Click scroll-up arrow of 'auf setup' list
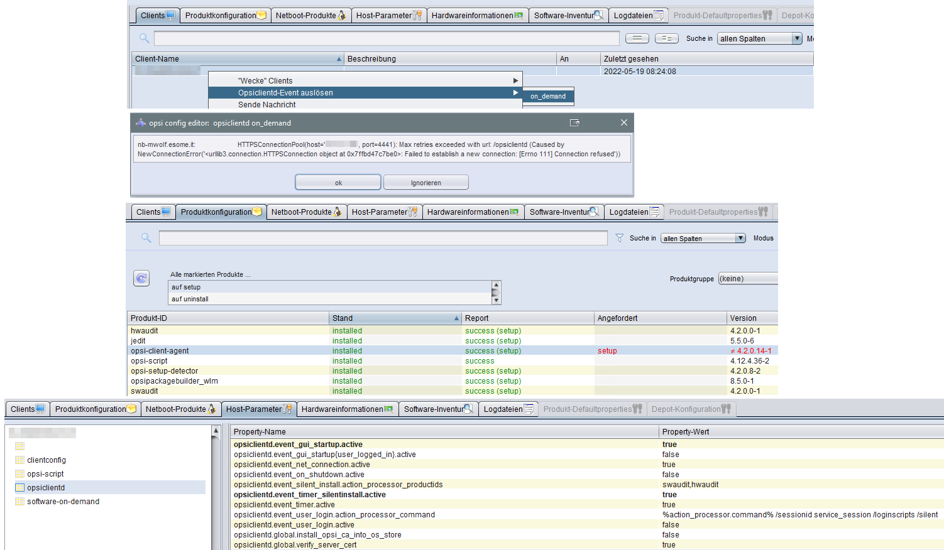 pos(496,285)
